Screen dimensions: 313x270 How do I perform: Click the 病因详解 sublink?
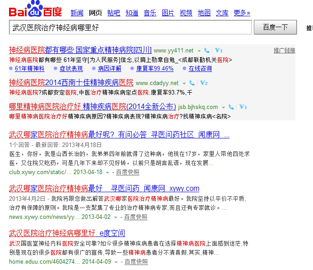click(110, 68)
